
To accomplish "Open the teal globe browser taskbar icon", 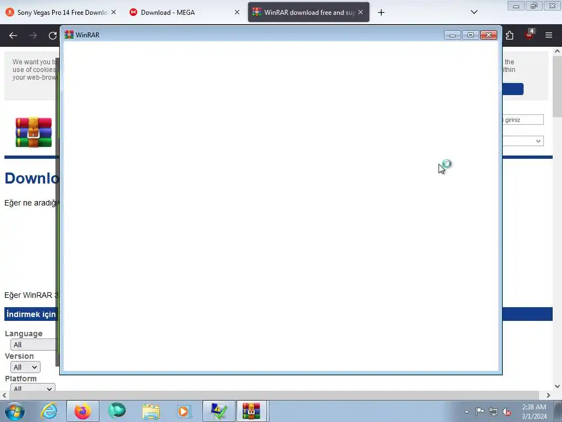I will (x=117, y=411).
